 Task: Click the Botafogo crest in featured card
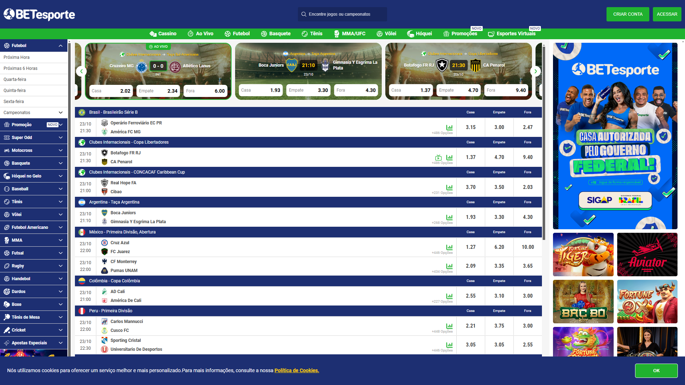[x=442, y=65]
